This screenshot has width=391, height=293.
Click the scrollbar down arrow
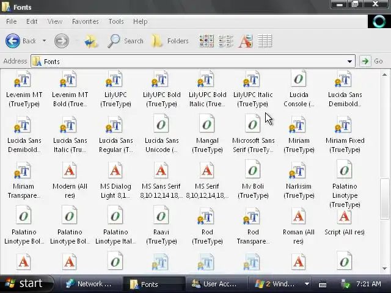coord(384,269)
